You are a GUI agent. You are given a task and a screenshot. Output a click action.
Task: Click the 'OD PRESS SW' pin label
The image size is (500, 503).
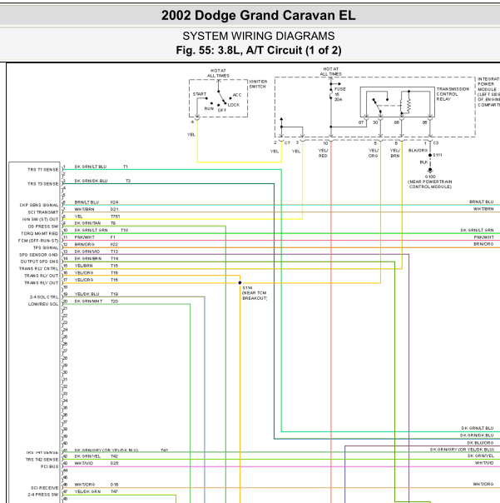tap(43, 227)
